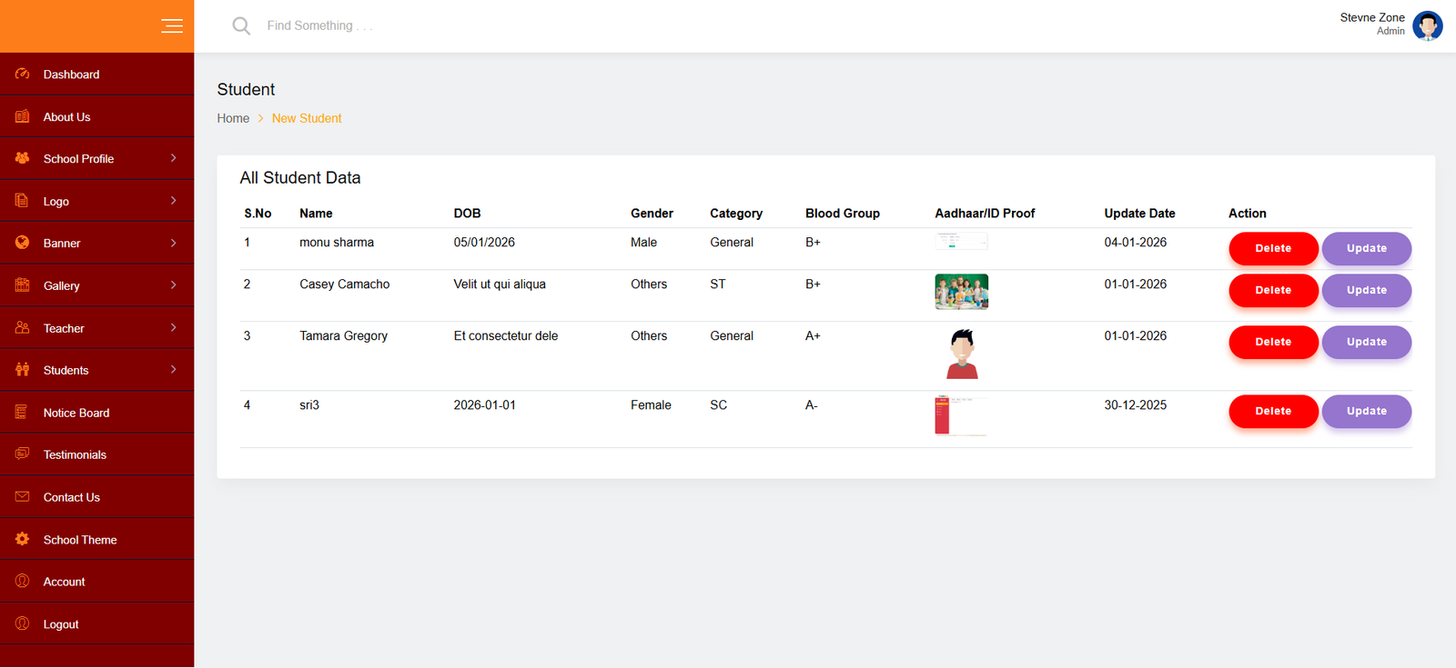This screenshot has width=1456, height=668.
Task: Open the Notice Board menu item
Action: (96, 413)
